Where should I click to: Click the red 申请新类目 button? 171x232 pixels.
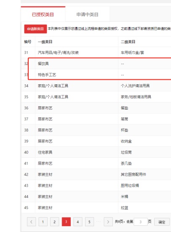point(35,29)
